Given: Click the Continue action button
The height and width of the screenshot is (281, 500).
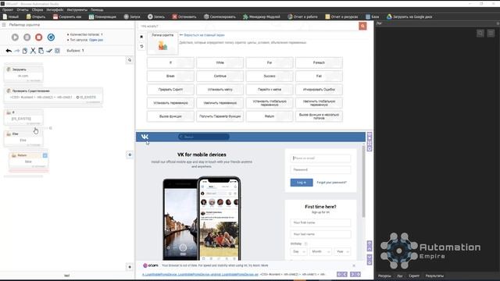Looking at the screenshot, I should 220,76.
